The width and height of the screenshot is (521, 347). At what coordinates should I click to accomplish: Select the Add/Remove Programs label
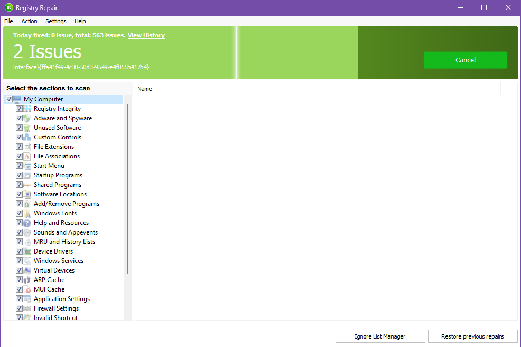pos(67,204)
